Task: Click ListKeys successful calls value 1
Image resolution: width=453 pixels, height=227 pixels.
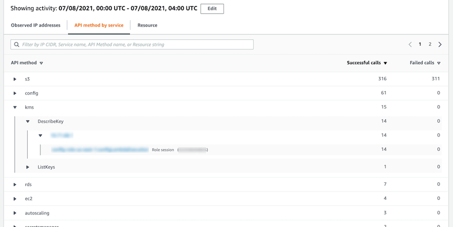Action: click(385, 167)
